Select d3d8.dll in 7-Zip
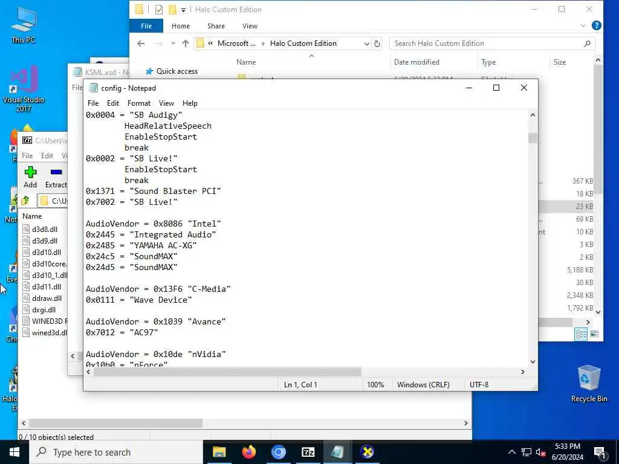The width and height of the screenshot is (619, 464). [45, 229]
